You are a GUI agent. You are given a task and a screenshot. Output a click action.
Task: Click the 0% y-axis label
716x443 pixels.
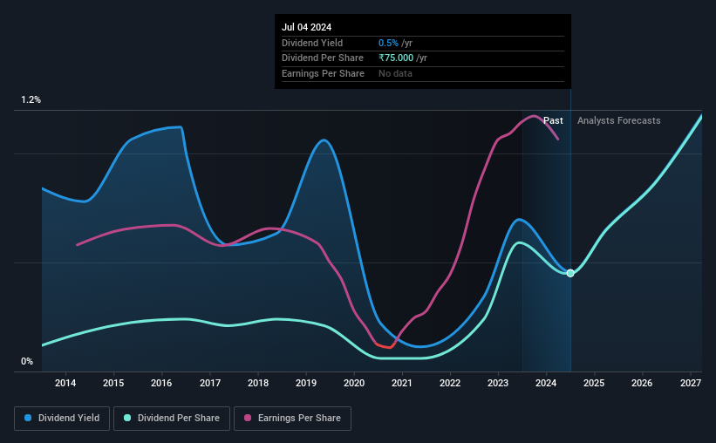coord(27,361)
